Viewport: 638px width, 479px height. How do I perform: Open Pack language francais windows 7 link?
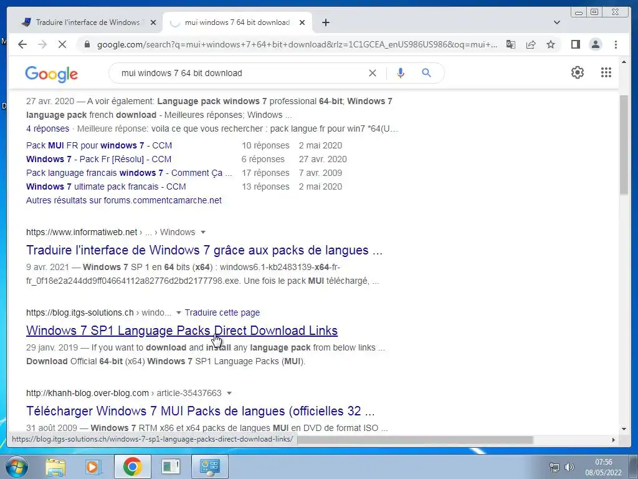pos(129,173)
